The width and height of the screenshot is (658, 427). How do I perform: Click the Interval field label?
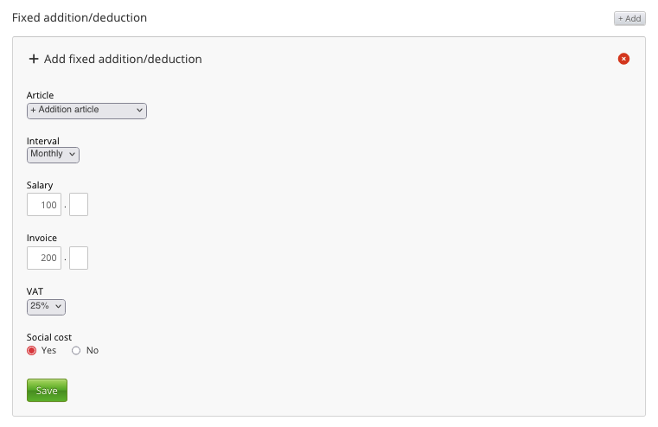tap(43, 141)
